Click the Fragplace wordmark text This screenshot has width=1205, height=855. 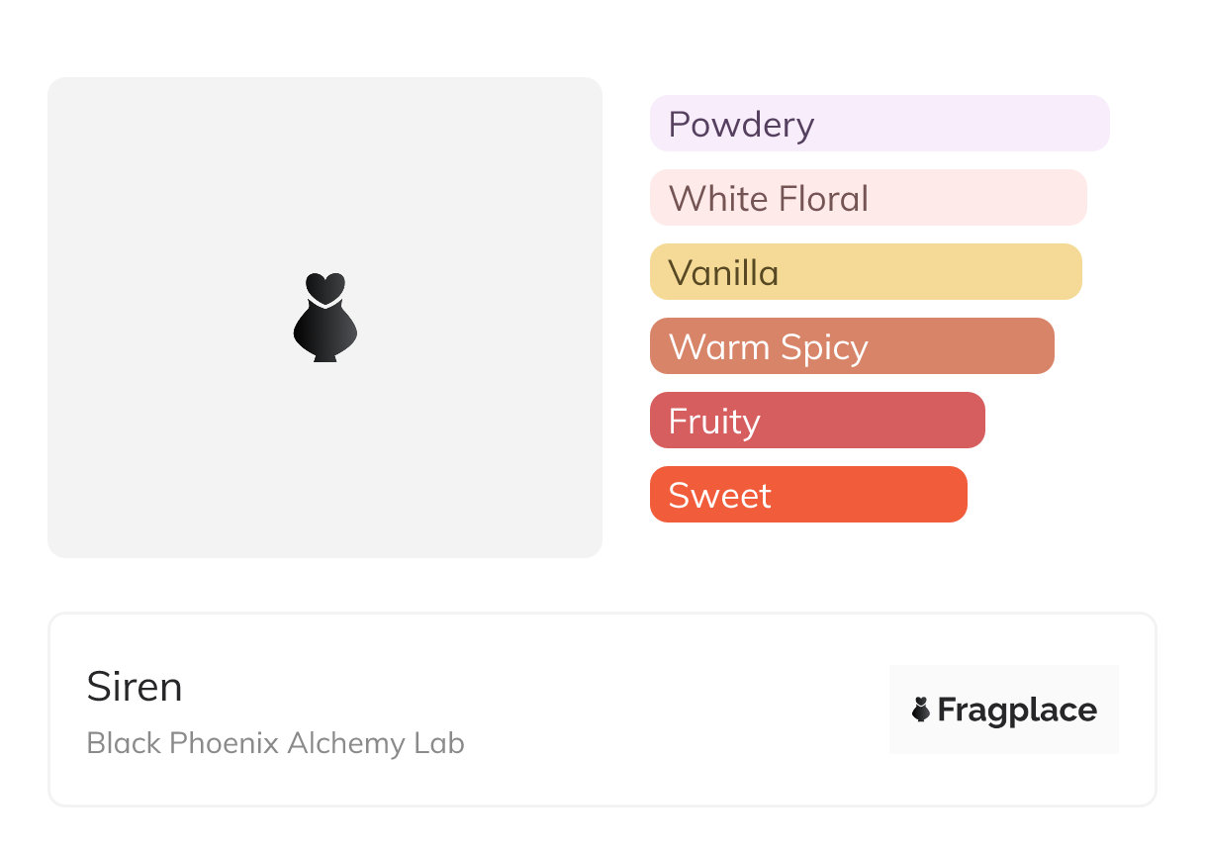(1017, 711)
